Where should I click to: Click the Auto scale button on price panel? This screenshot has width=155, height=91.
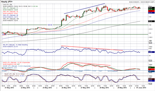tap(150, 43)
